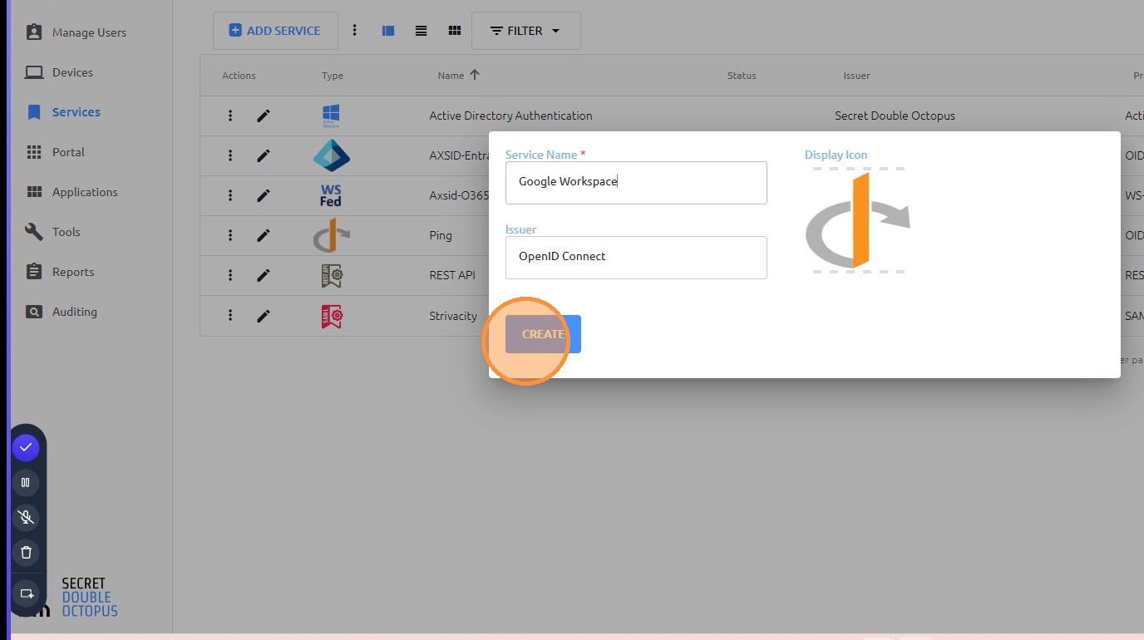The width and height of the screenshot is (1144, 640).
Task: Open actions menu for Strivacity row
Action: pyautogui.click(x=230, y=315)
